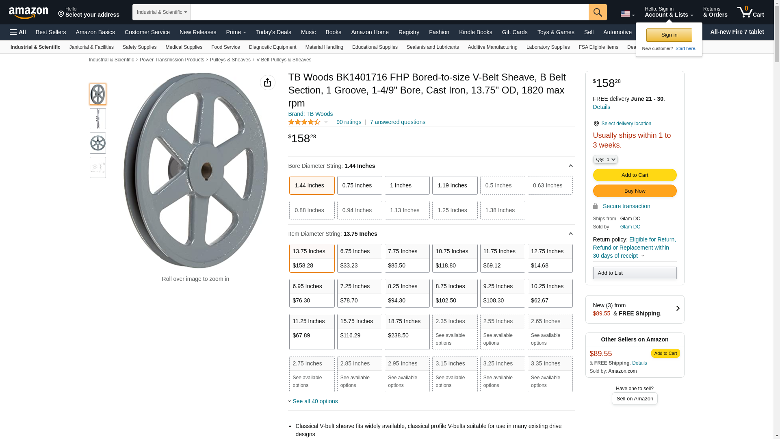Image resolution: width=780 pixels, height=439 pixels.
Task: Click the Amazon logo
Action: click(28, 13)
